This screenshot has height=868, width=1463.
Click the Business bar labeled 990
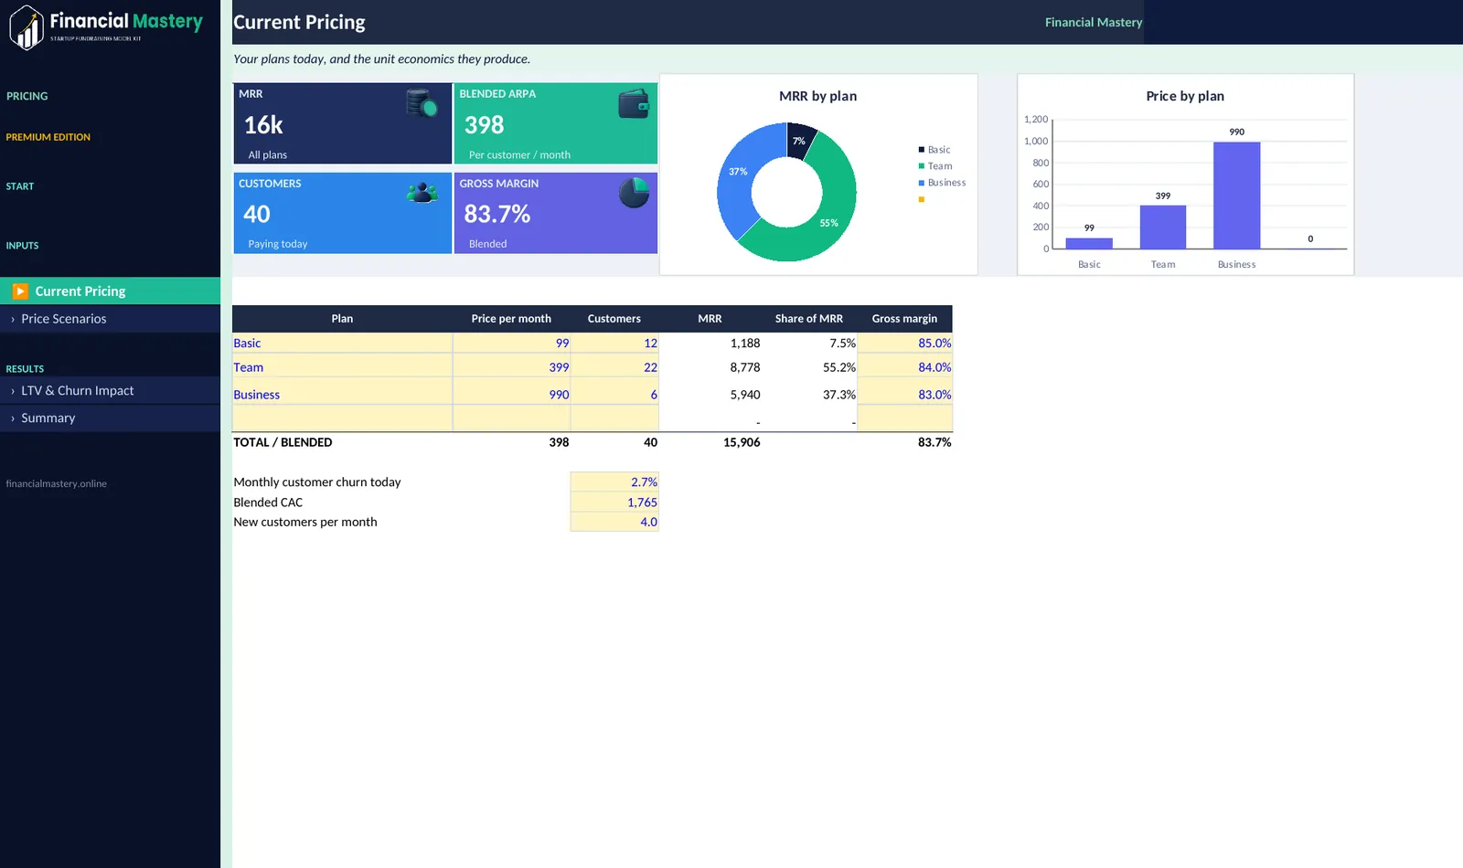pyautogui.click(x=1236, y=196)
